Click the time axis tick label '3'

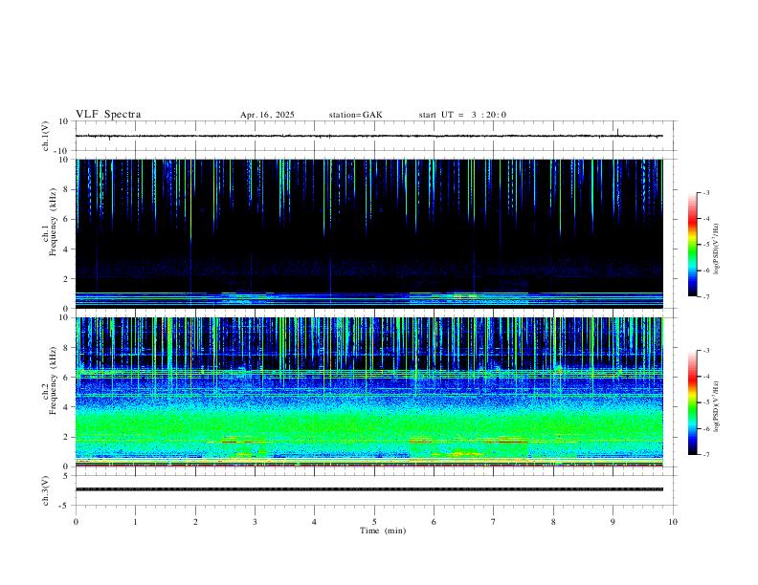(x=255, y=522)
